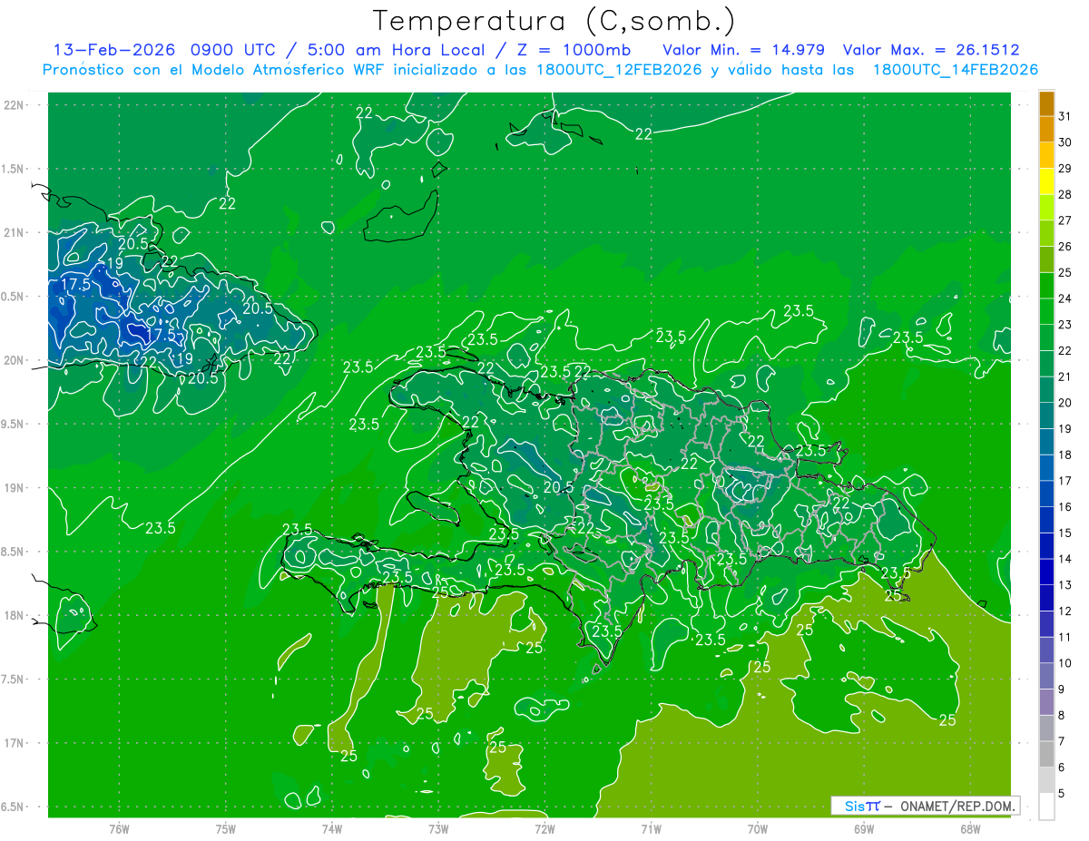The width and height of the screenshot is (1089, 841).
Task: Click legend value '30' on color scale
Action: tap(1065, 142)
